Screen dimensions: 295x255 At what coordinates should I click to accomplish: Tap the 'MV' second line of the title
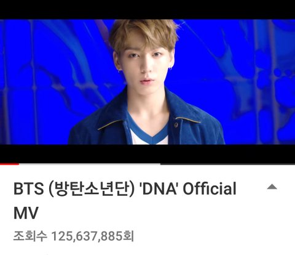pos(26,213)
